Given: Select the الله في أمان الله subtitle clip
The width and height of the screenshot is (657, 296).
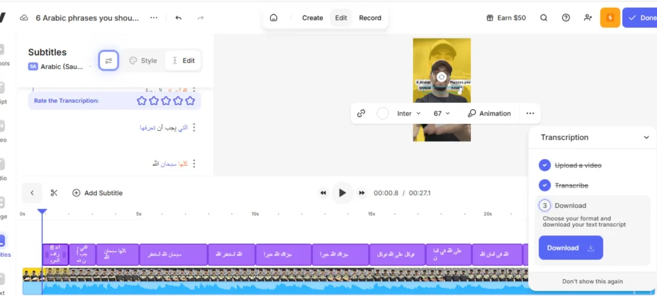Looking at the screenshot, I should tap(497, 254).
